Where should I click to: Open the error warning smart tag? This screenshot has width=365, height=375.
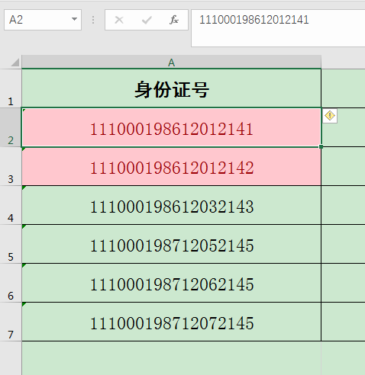[x=330, y=116]
